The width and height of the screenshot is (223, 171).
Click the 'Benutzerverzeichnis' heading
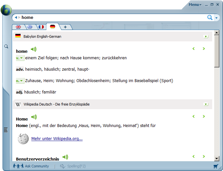click(38, 159)
